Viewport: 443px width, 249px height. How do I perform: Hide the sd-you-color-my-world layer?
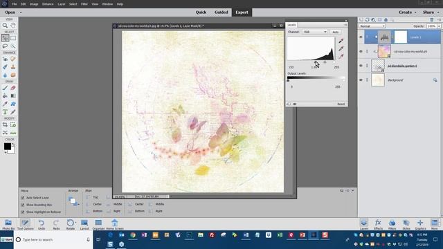[x=361, y=51]
